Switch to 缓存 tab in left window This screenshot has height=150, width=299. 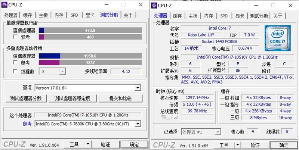click(x=28, y=15)
